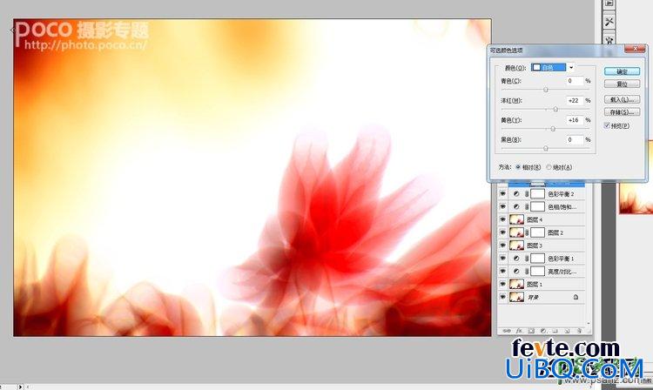The image size is (653, 390).
Task: Click the link layers icon in Layers panel footer
Action: [x=507, y=331]
